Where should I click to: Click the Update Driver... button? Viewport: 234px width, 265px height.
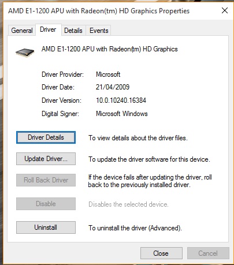tap(46, 159)
